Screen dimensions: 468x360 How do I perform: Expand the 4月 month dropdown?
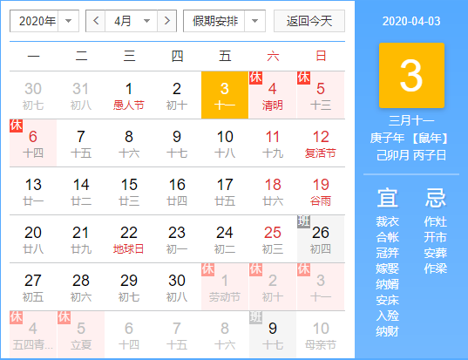tap(132, 21)
